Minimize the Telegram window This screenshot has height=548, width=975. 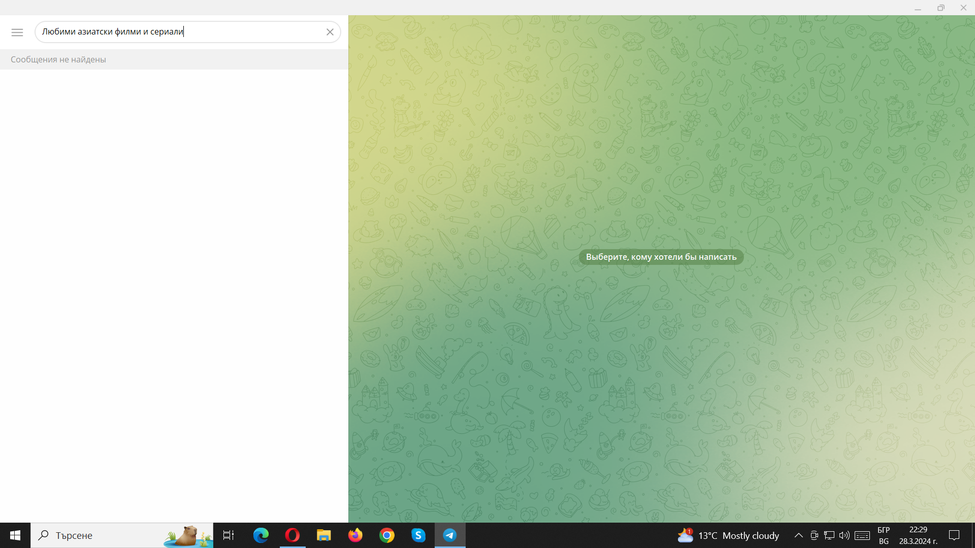click(918, 8)
